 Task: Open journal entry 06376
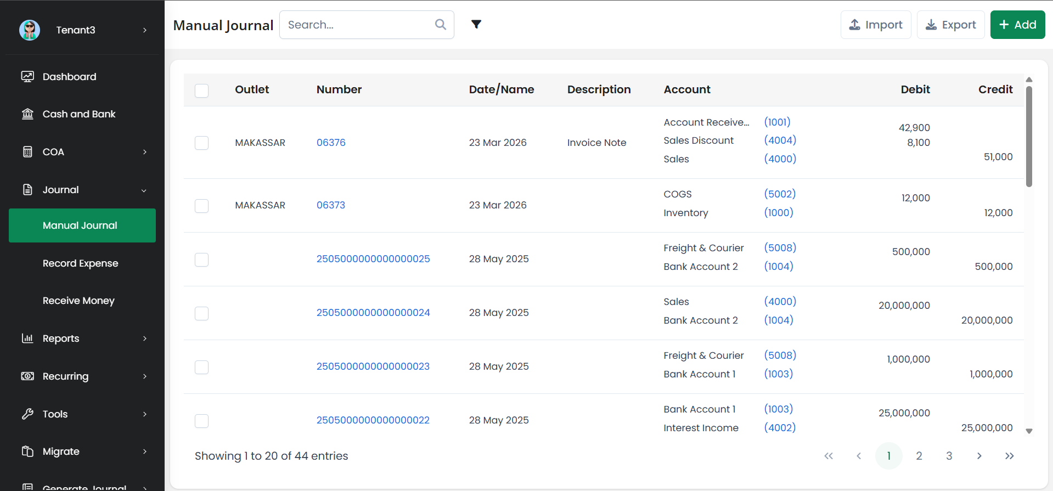331,143
